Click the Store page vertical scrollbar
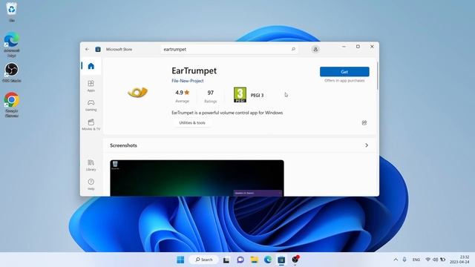The height and width of the screenshot is (267, 475). coord(378,76)
